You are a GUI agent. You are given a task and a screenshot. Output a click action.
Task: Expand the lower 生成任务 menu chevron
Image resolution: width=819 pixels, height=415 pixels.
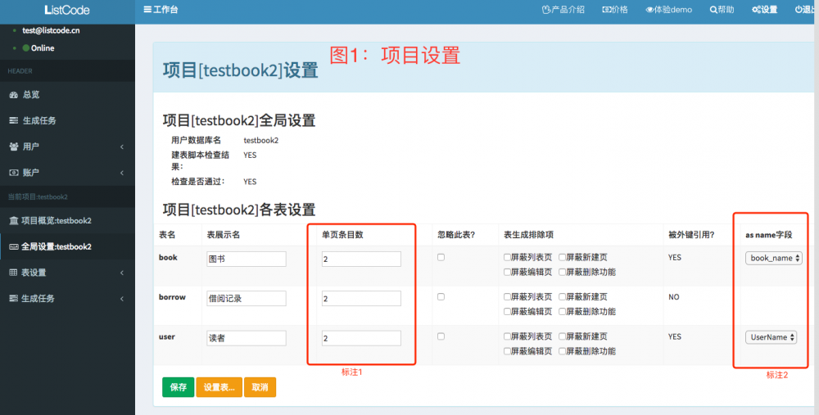122,299
